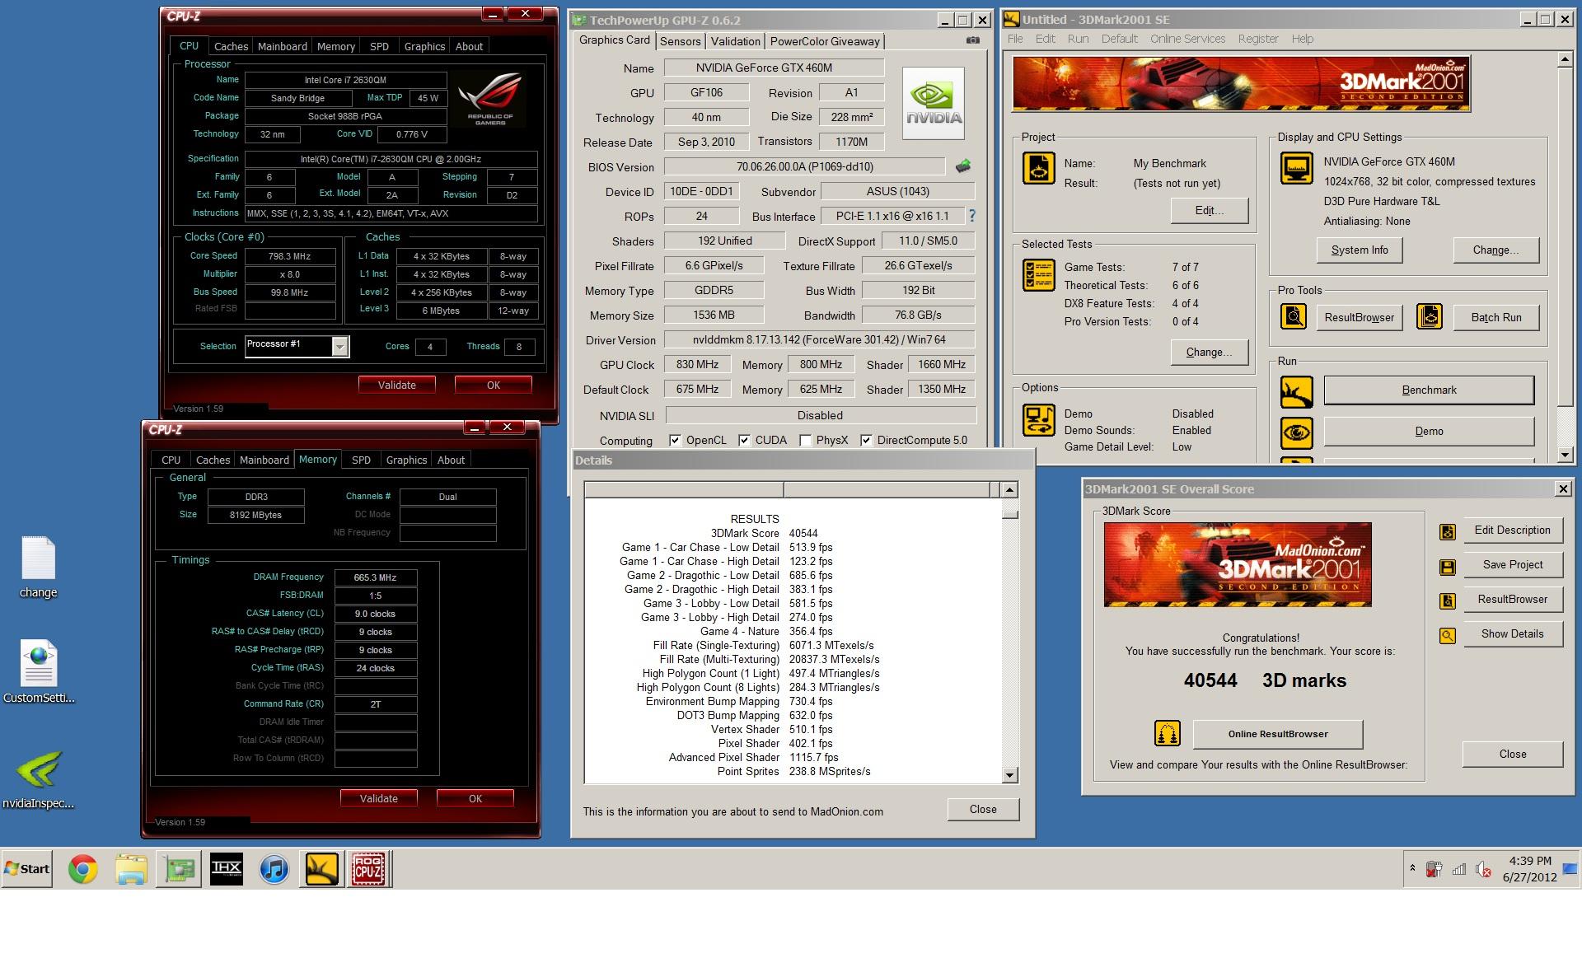Click the Details list scroll down arrow
The width and height of the screenshot is (1582, 958).
(1010, 774)
